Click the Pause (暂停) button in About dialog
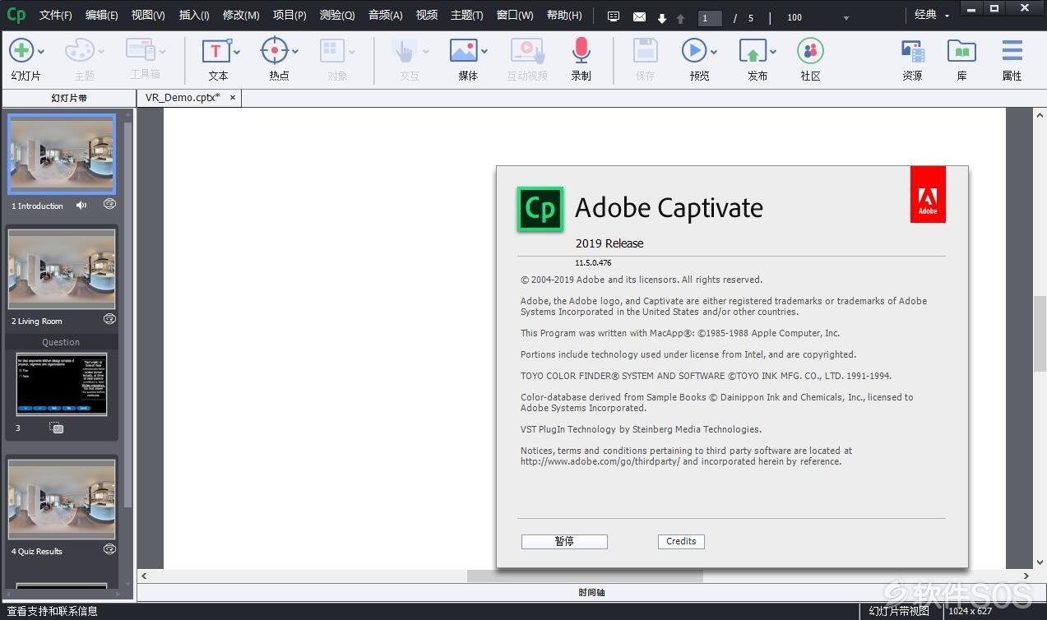This screenshot has height=620, width=1047. click(x=564, y=541)
